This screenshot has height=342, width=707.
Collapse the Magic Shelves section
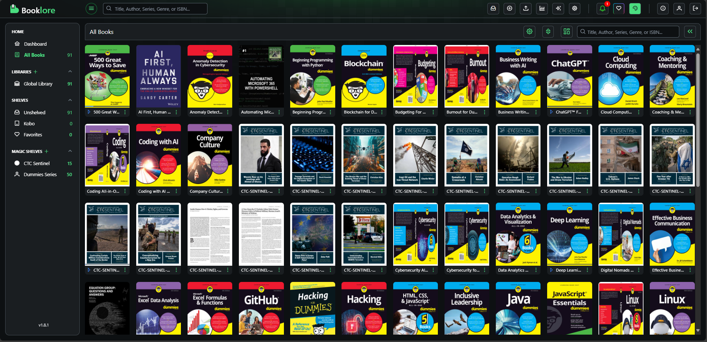coord(70,151)
